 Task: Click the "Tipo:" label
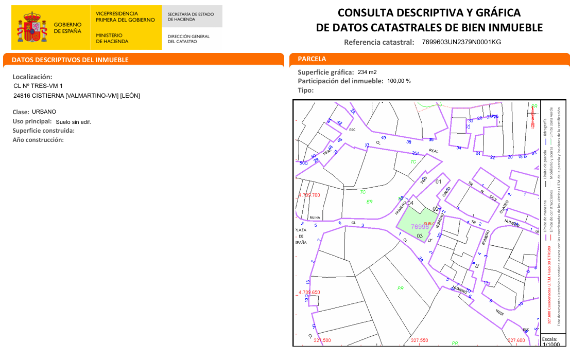pos(305,90)
